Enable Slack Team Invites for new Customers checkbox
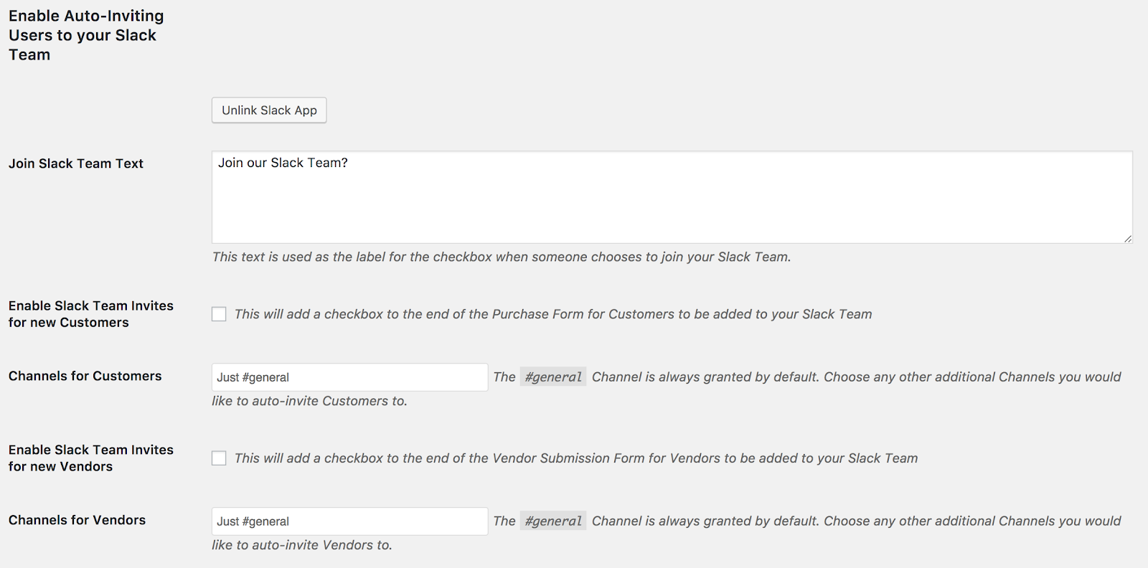Screen dimensions: 1148x568 tap(219, 314)
